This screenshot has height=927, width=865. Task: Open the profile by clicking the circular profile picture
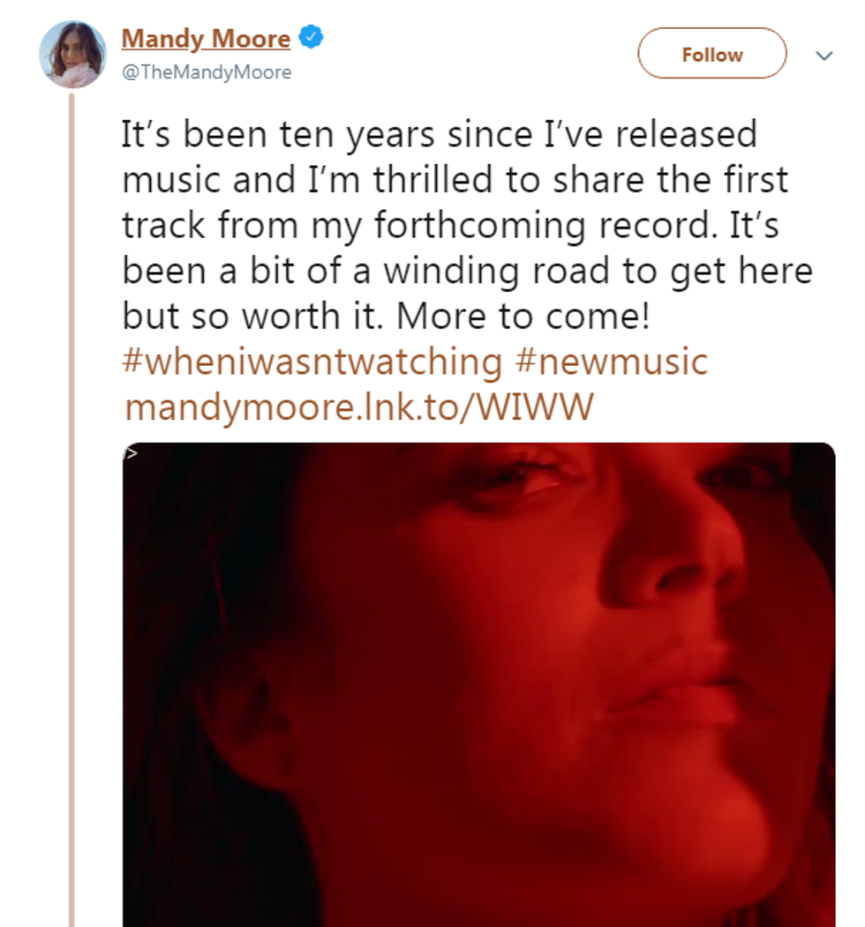tap(72, 55)
